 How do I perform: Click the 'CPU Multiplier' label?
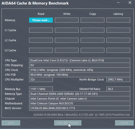click(14, 79)
